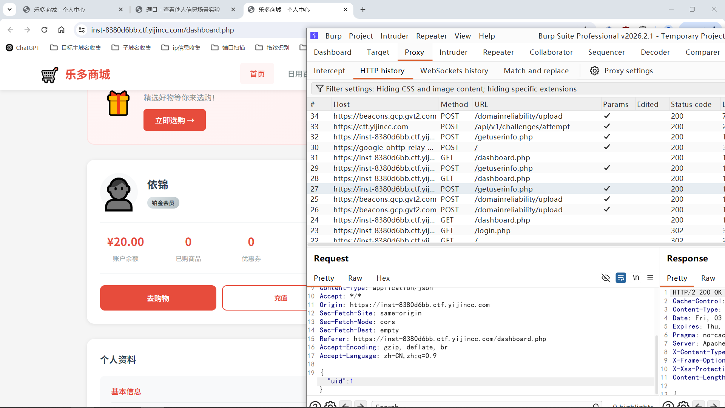Switch to the WebSockets history tab
Image resolution: width=725 pixels, height=408 pixels.
pos(454,71)
